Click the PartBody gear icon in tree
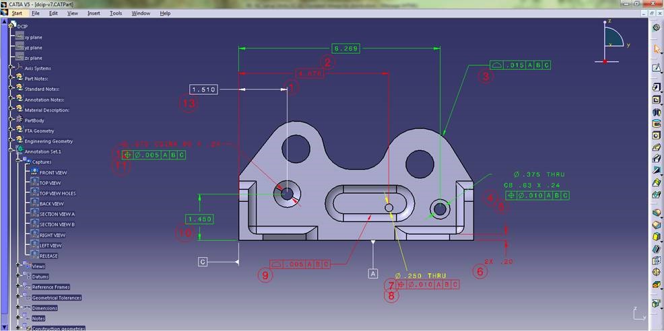 (20, 120)
